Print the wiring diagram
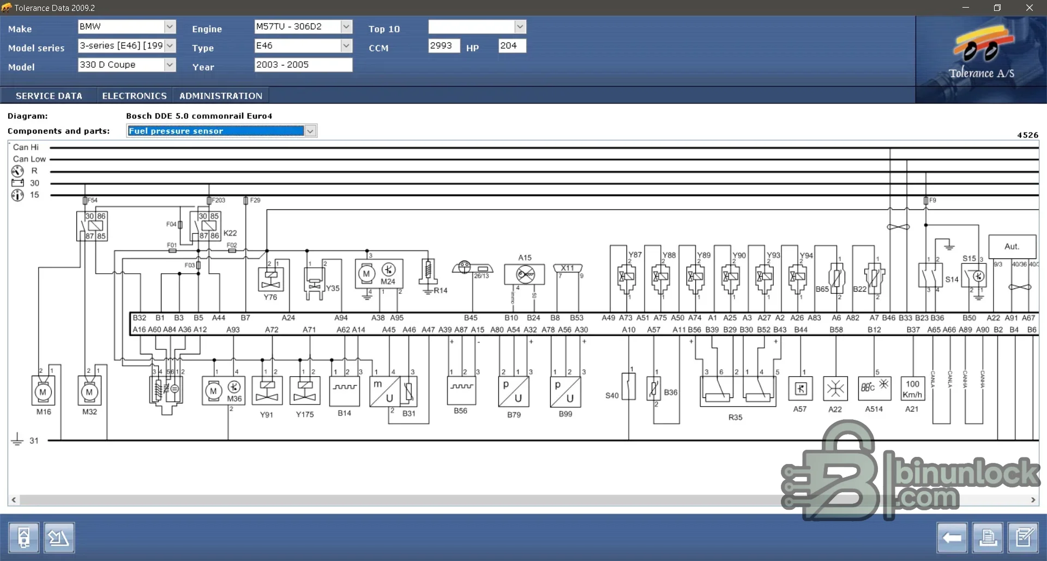 click(988, 538)
